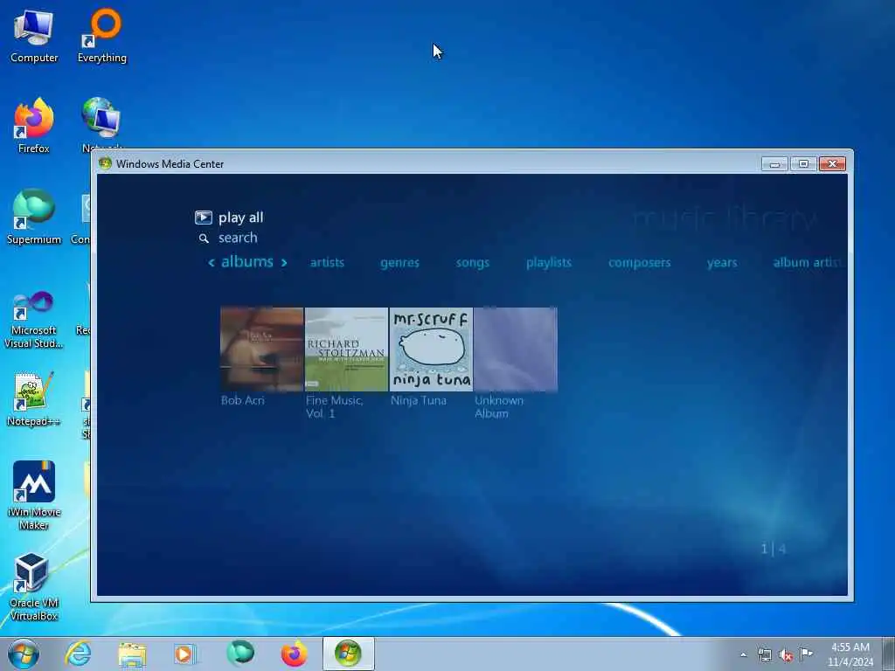Screen dimensions: 895x671
Task: Select the albums view tab
Action: [x=247, y=262]
